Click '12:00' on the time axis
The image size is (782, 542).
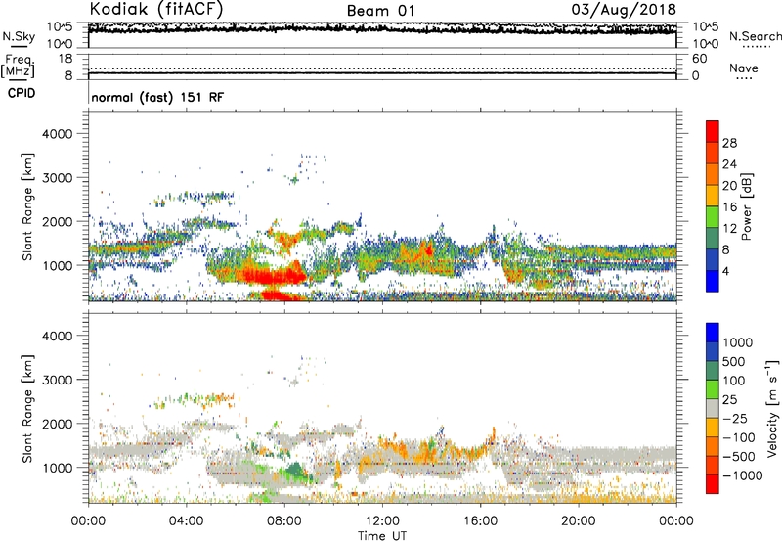[x=382, y=521]
